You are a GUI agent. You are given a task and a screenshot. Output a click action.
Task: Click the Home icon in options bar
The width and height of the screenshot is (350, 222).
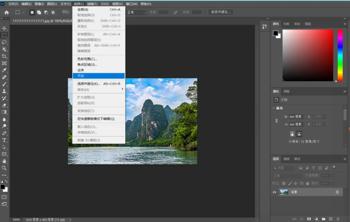(x=7, y=13)
